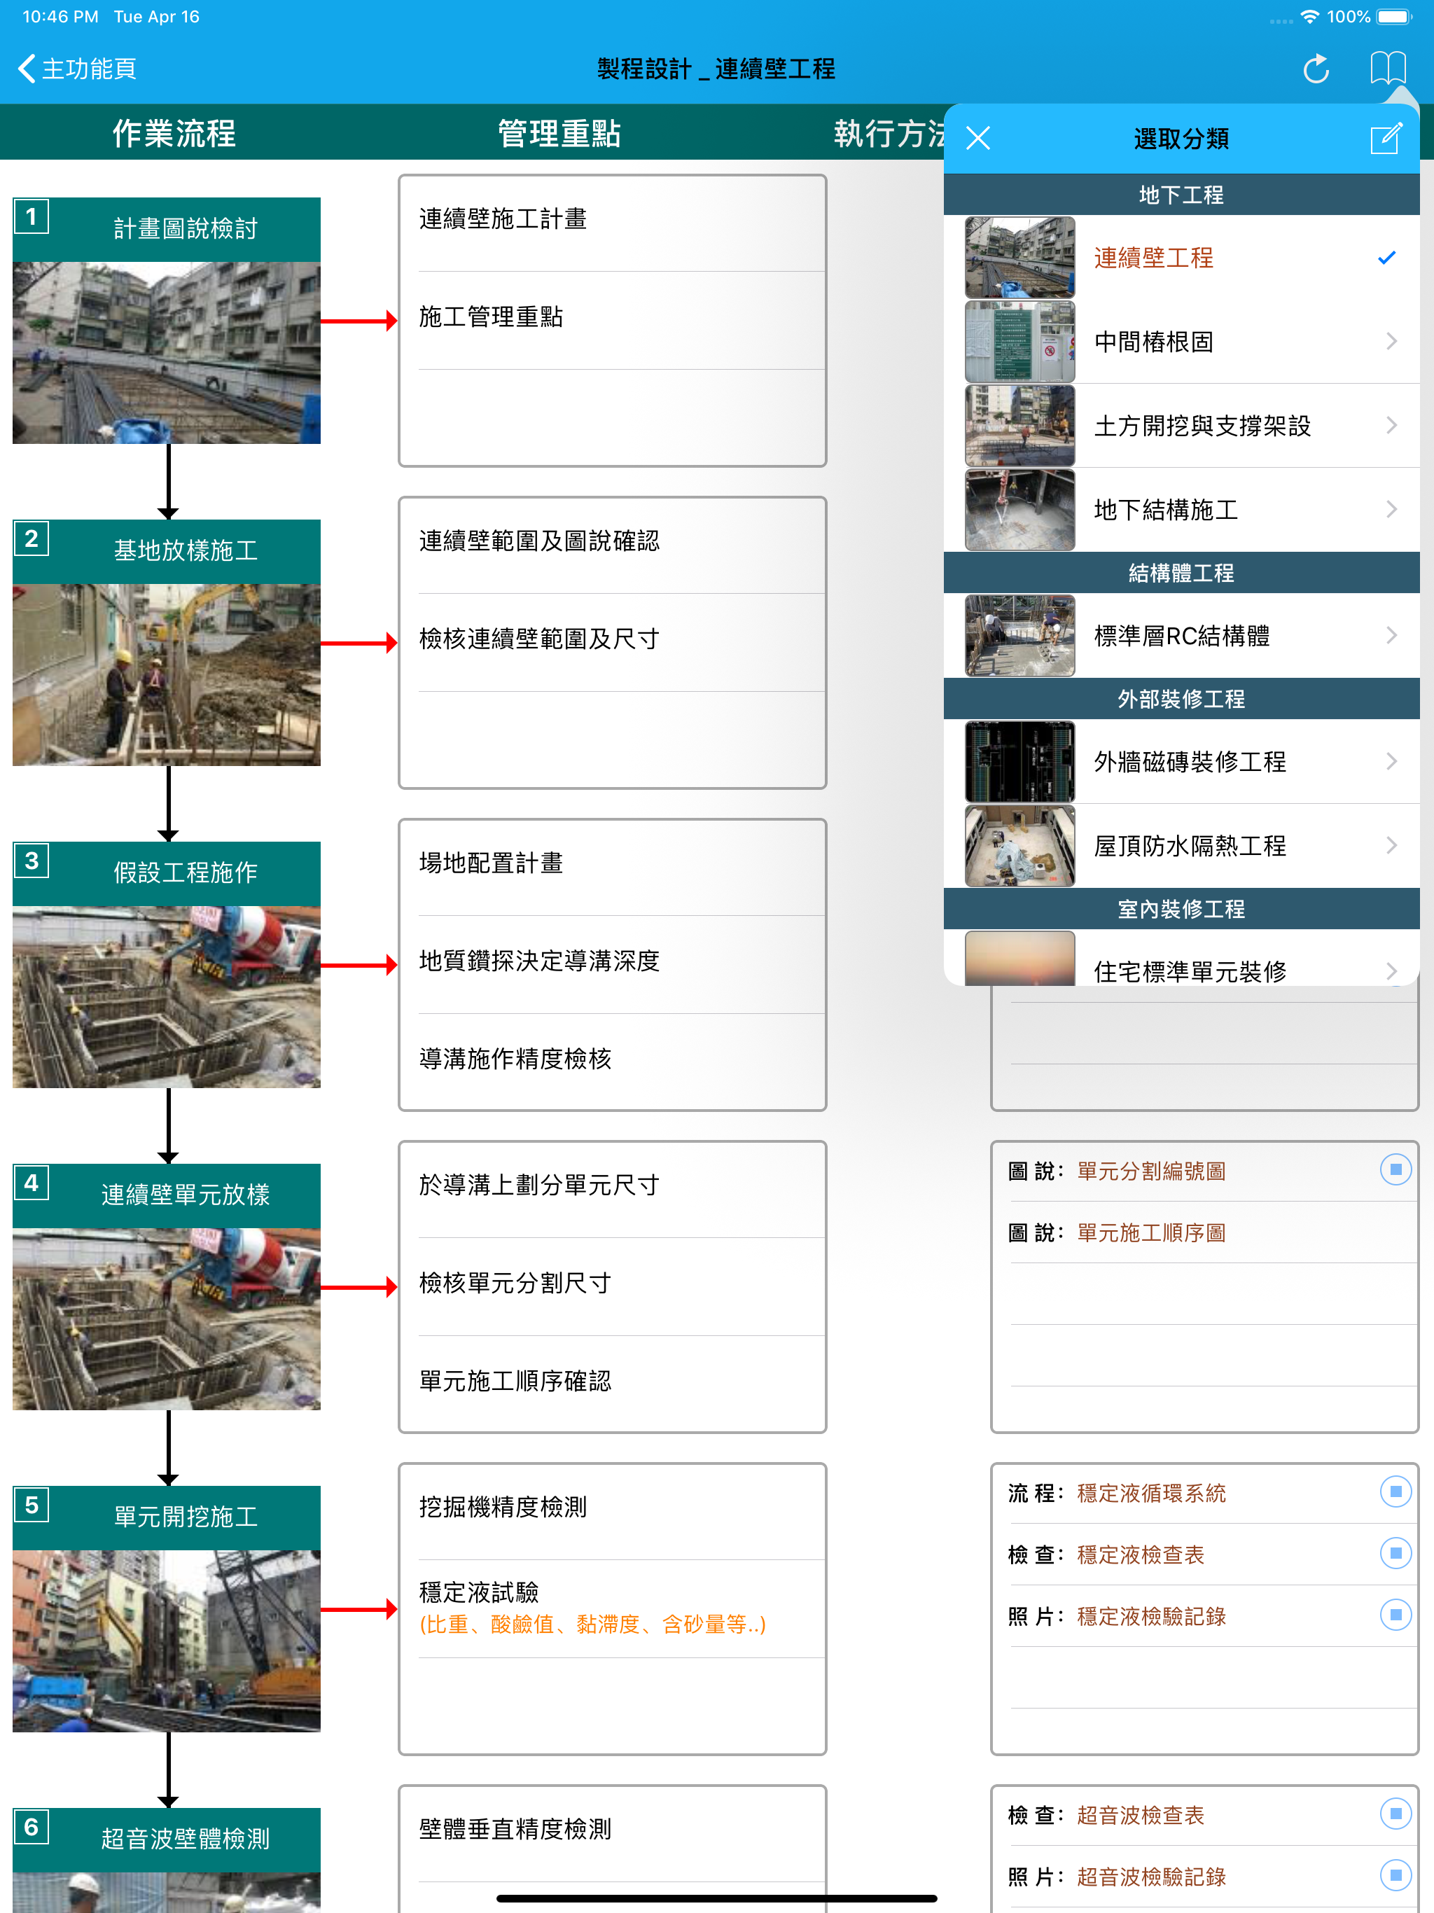Viewport: 1434px width, 1913px height.
Task: Tap thumbnail image for 中間樁根固
Action: pos(1019,342)
